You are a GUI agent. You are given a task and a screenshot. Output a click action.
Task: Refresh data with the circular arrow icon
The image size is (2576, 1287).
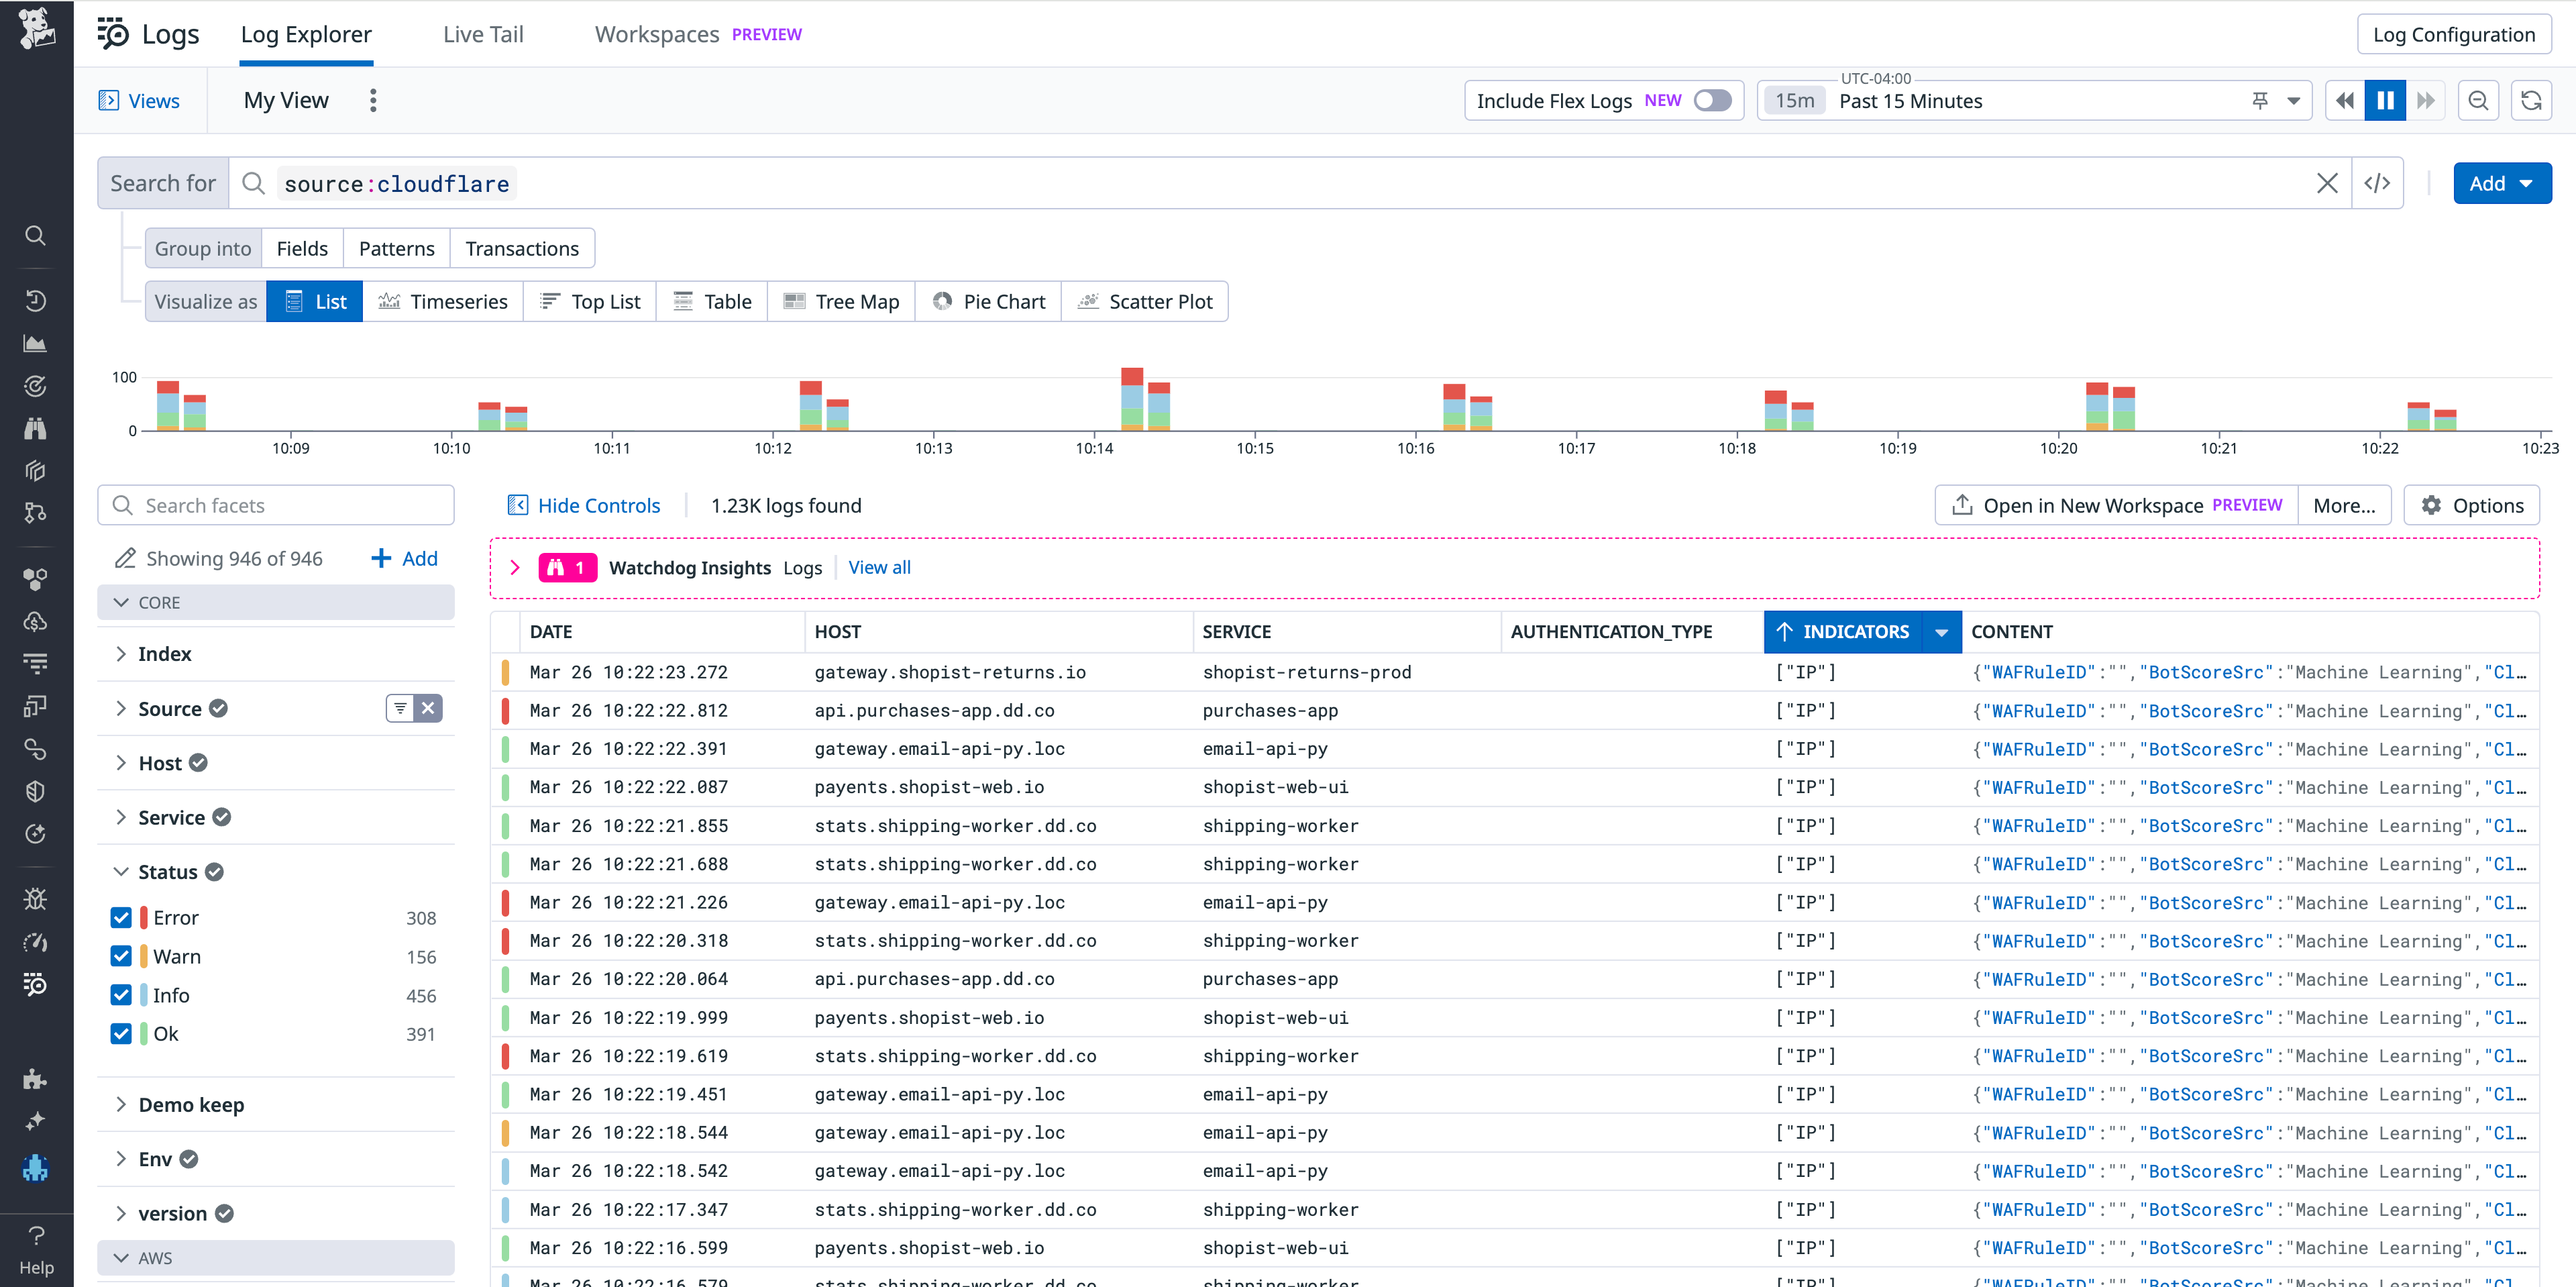2532,100
